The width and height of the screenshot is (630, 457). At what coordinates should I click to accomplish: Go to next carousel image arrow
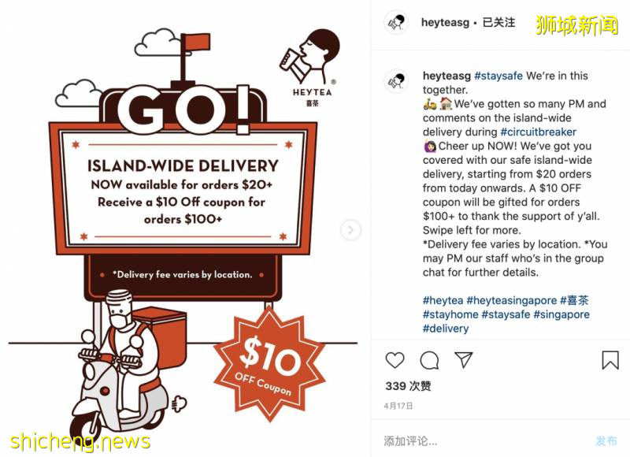(350, 230)
